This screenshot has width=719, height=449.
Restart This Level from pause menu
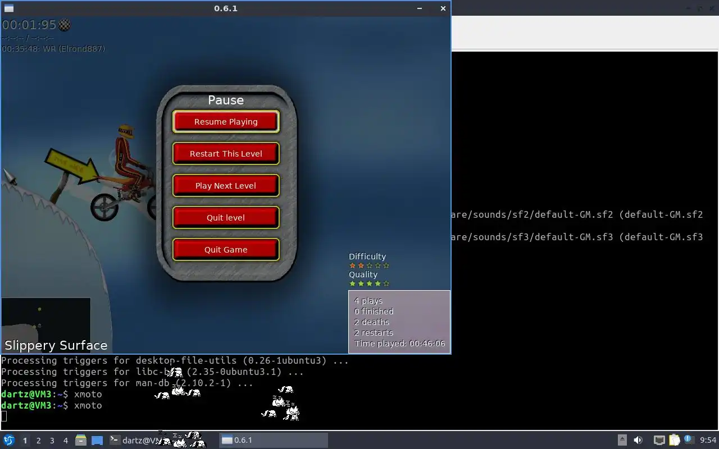[x=226, y=154]
